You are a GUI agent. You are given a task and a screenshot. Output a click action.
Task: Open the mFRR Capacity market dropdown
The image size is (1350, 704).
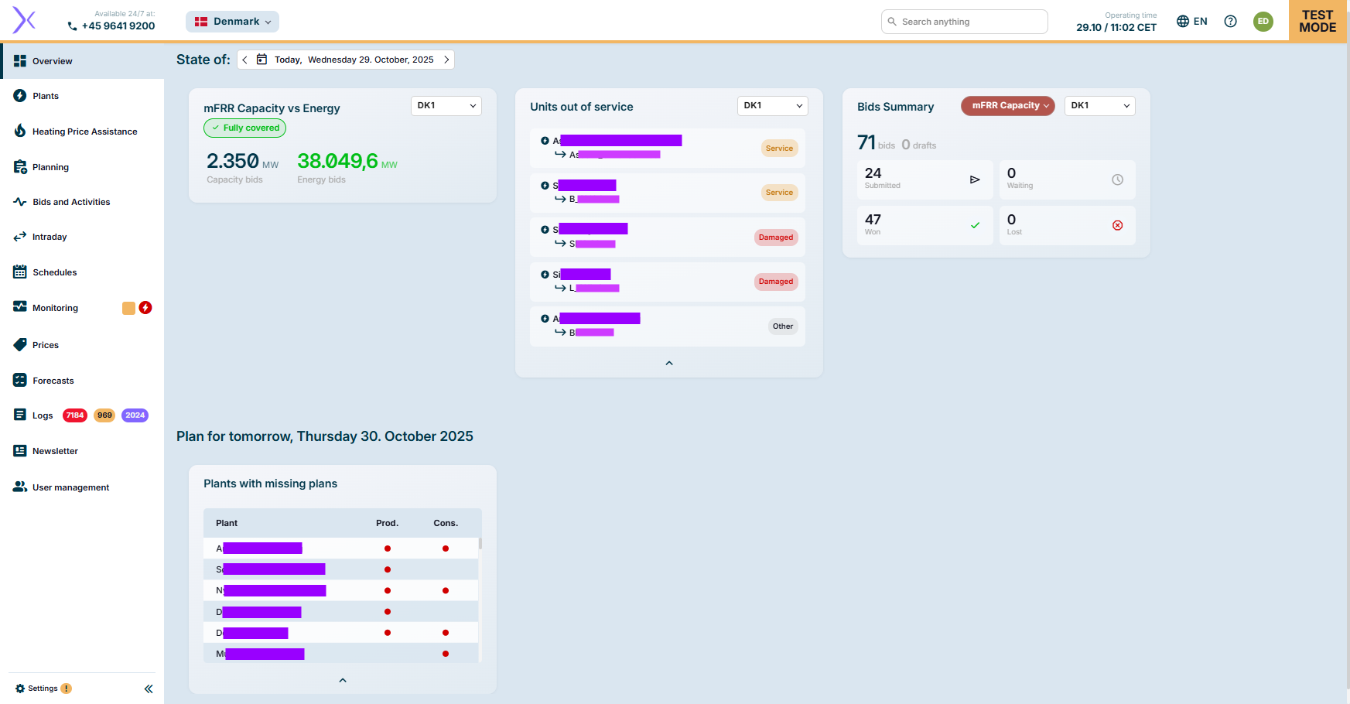click(1007, 106)
